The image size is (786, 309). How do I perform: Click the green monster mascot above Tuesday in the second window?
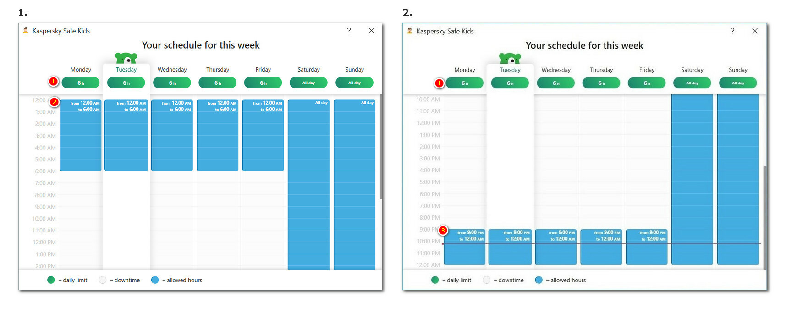coord(510,58)
